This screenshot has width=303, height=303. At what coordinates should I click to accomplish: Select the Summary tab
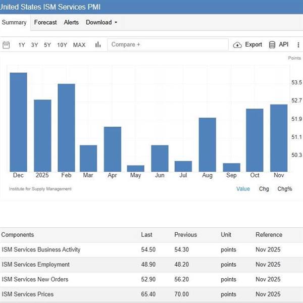(x=14, y=22)
